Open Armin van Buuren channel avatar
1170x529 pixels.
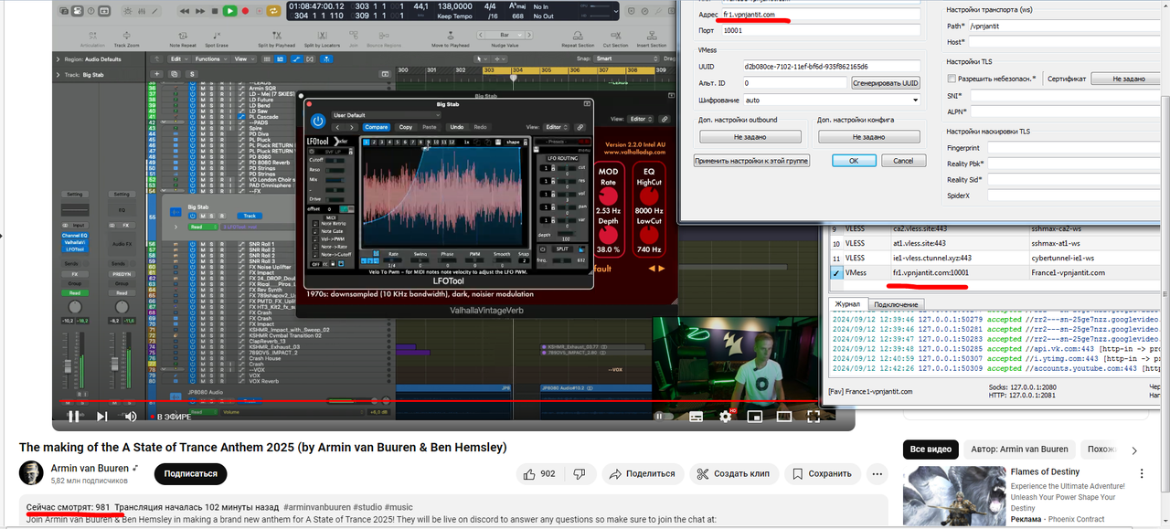point(32,473)
